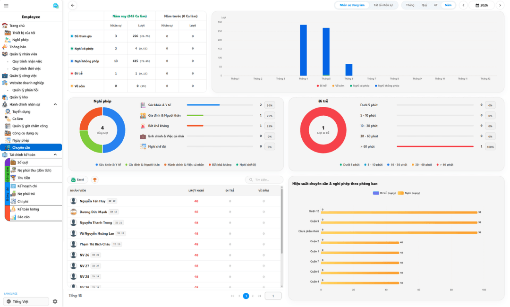This screenshot has width=510, height=307.
Task: Open employee Phạm Thị Bích Châu row
Action: [x=175, y=244]
